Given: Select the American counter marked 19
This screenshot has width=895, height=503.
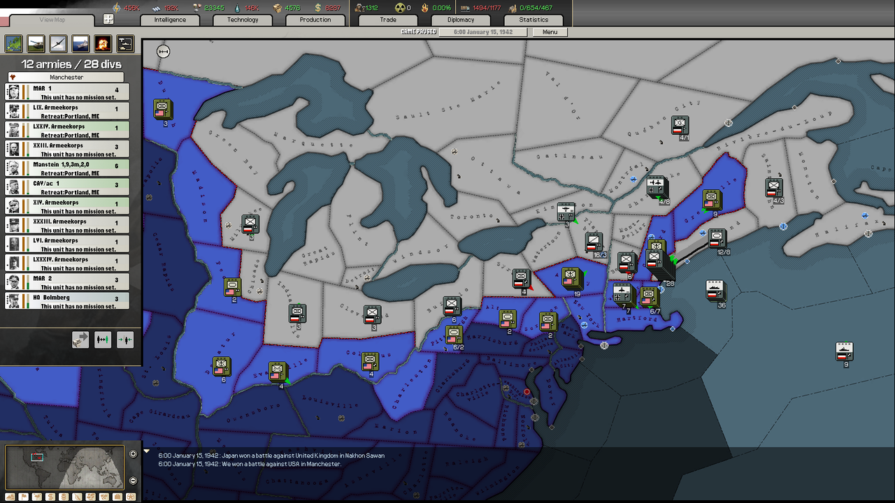Looking at the screenshot, I should point(571,278).
